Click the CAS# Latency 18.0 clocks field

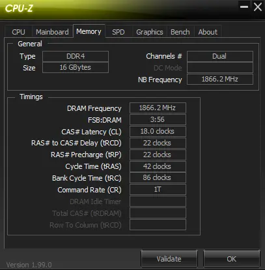point(158,131)
